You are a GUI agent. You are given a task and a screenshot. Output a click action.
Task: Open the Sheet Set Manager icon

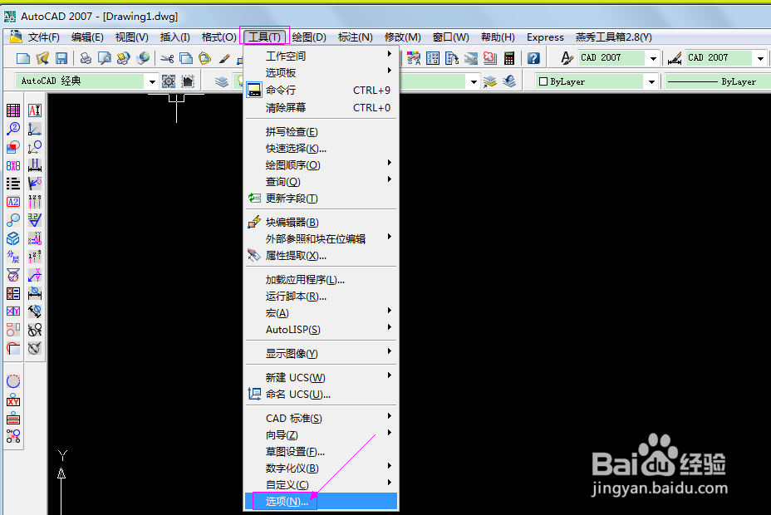471,58
